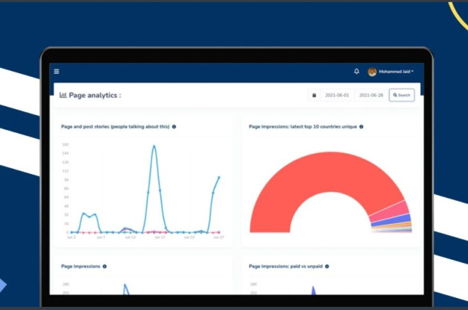This screenshot has height=310, width=468.
Task: Click the Search button
Action: pyautogui.click(x=402, y=95)
